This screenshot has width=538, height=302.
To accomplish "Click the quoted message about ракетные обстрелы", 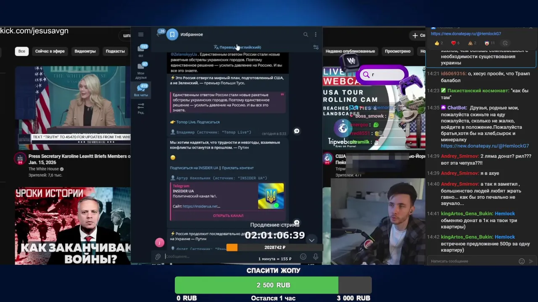I will click(228, 102).
